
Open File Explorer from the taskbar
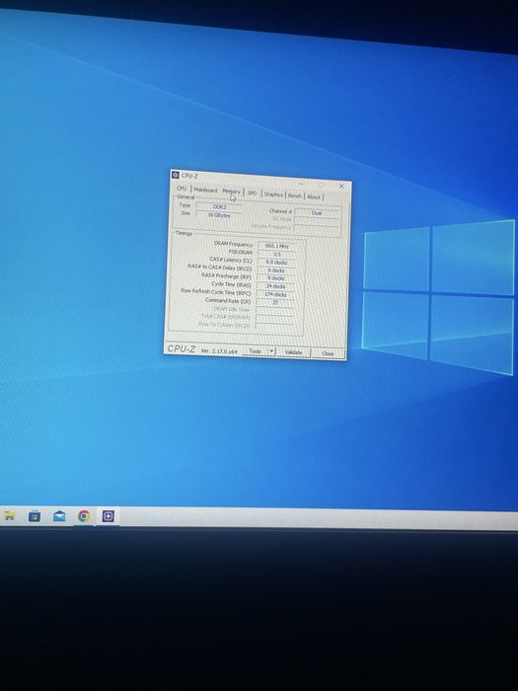coord(9,515)
